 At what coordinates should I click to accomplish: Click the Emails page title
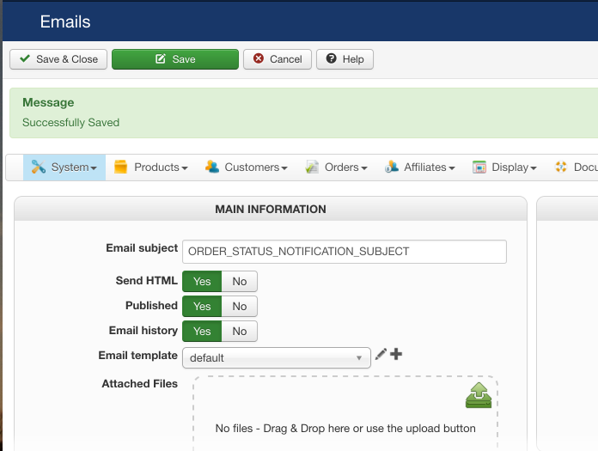pyautogui.click(x=65, y=21)
